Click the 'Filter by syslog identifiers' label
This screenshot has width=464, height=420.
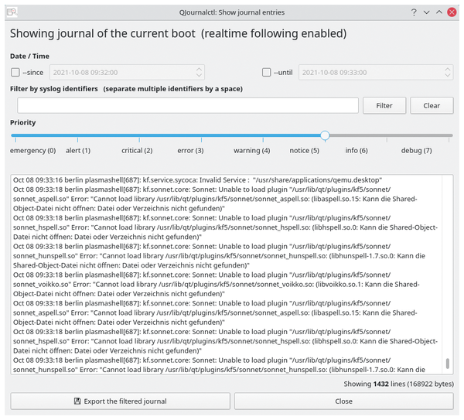54,89
